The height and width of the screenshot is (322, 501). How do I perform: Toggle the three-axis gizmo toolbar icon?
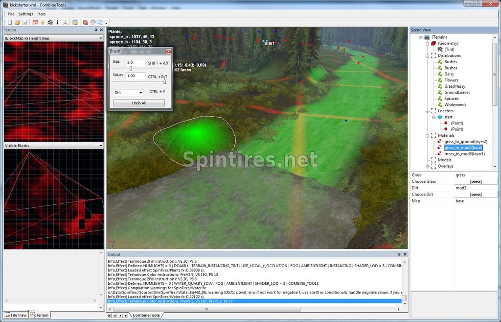coord(65,23)
